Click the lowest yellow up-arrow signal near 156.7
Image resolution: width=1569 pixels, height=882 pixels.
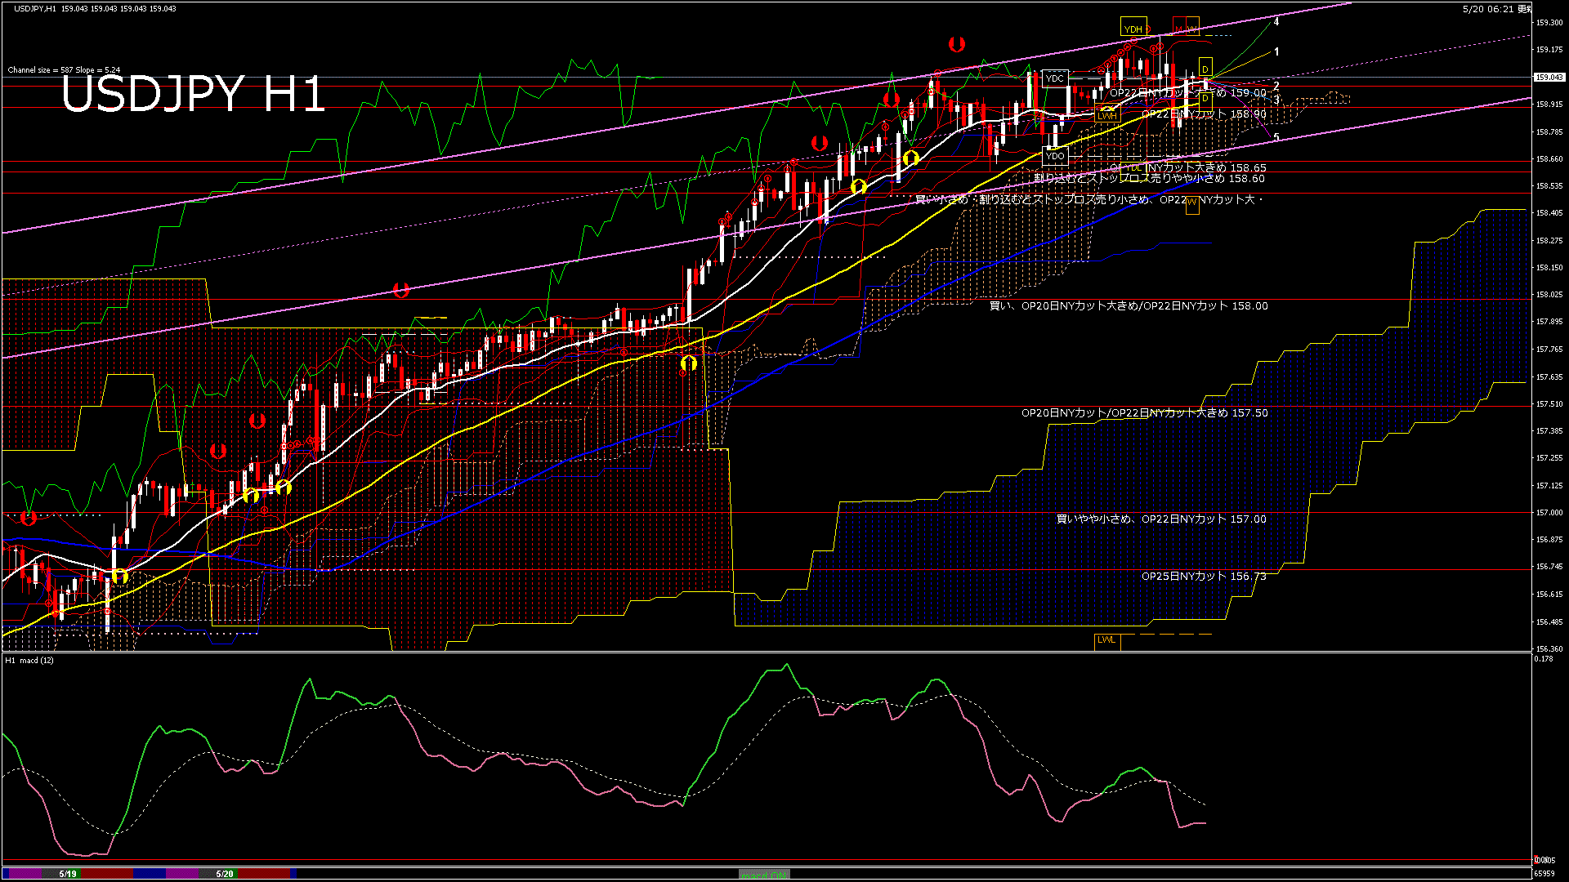[x=119, y=577]
